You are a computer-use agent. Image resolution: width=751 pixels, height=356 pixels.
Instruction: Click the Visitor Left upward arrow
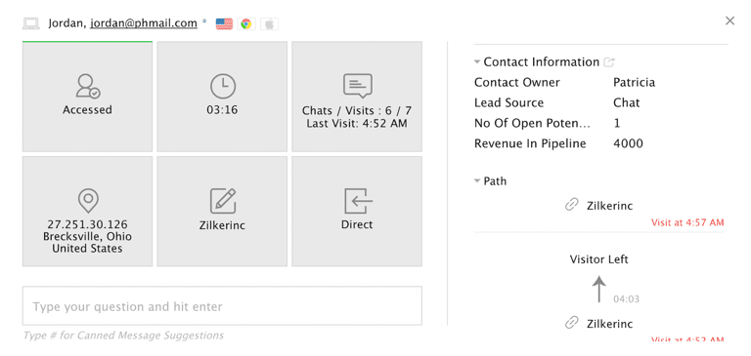598,289
